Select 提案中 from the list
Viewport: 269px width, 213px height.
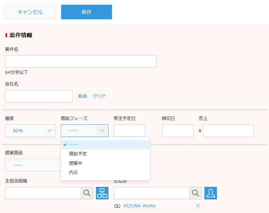105,163
